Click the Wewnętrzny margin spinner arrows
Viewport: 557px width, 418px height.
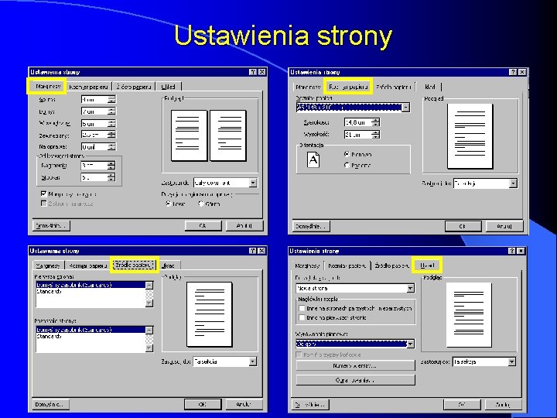[111, 124]
